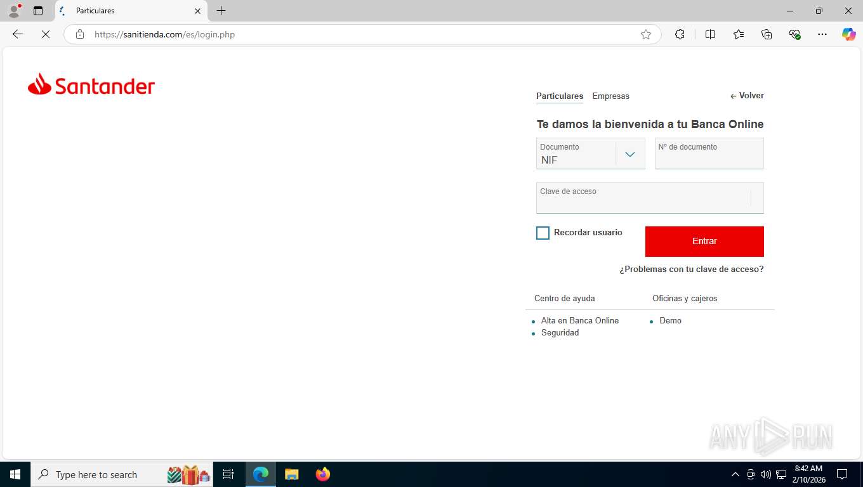Open the Demo link

670,321
